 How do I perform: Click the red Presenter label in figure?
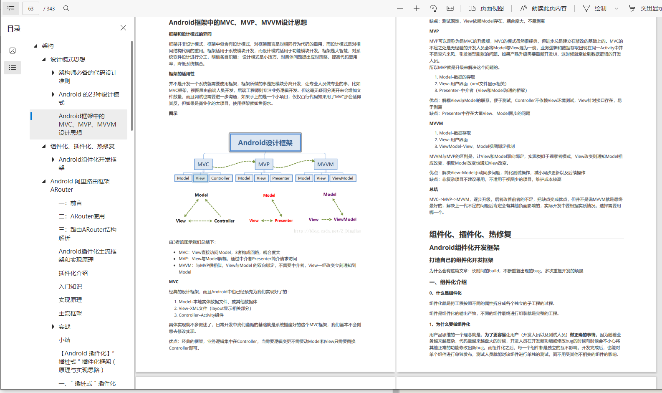tap(284, 221)
